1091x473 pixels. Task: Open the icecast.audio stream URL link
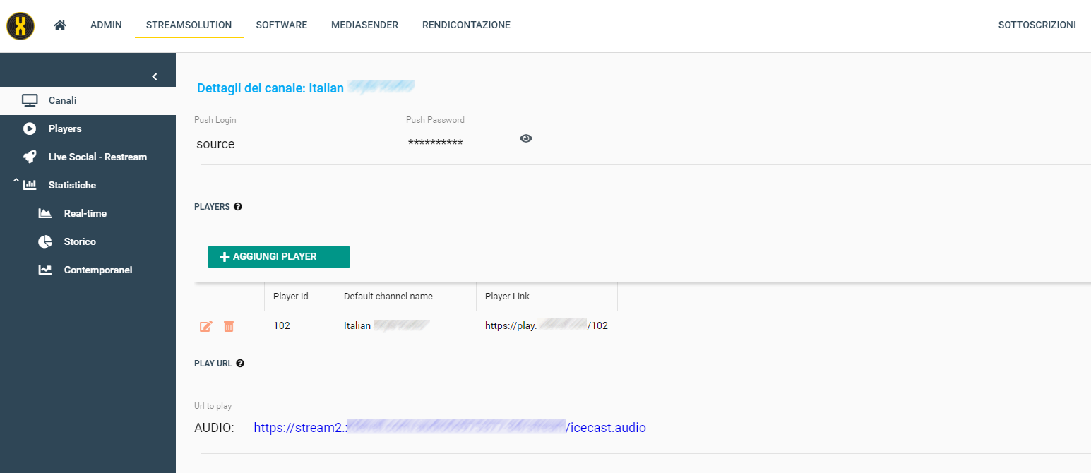(450, 428)
